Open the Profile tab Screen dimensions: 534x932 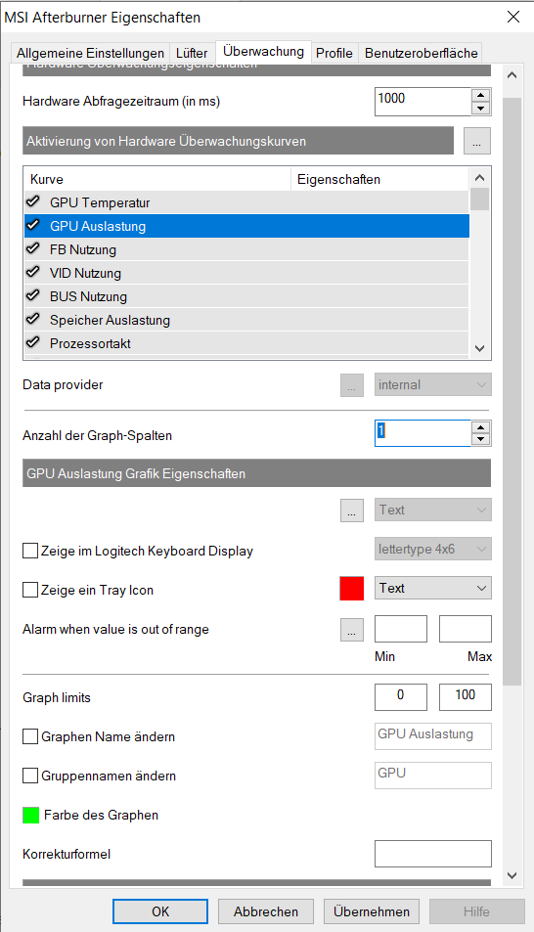click(x=334, y=53)
